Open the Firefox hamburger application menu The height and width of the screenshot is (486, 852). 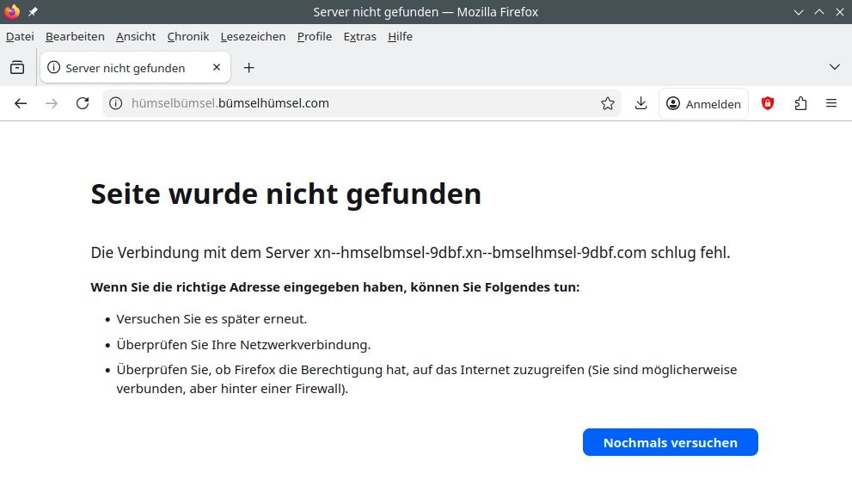tap(831, 103)
